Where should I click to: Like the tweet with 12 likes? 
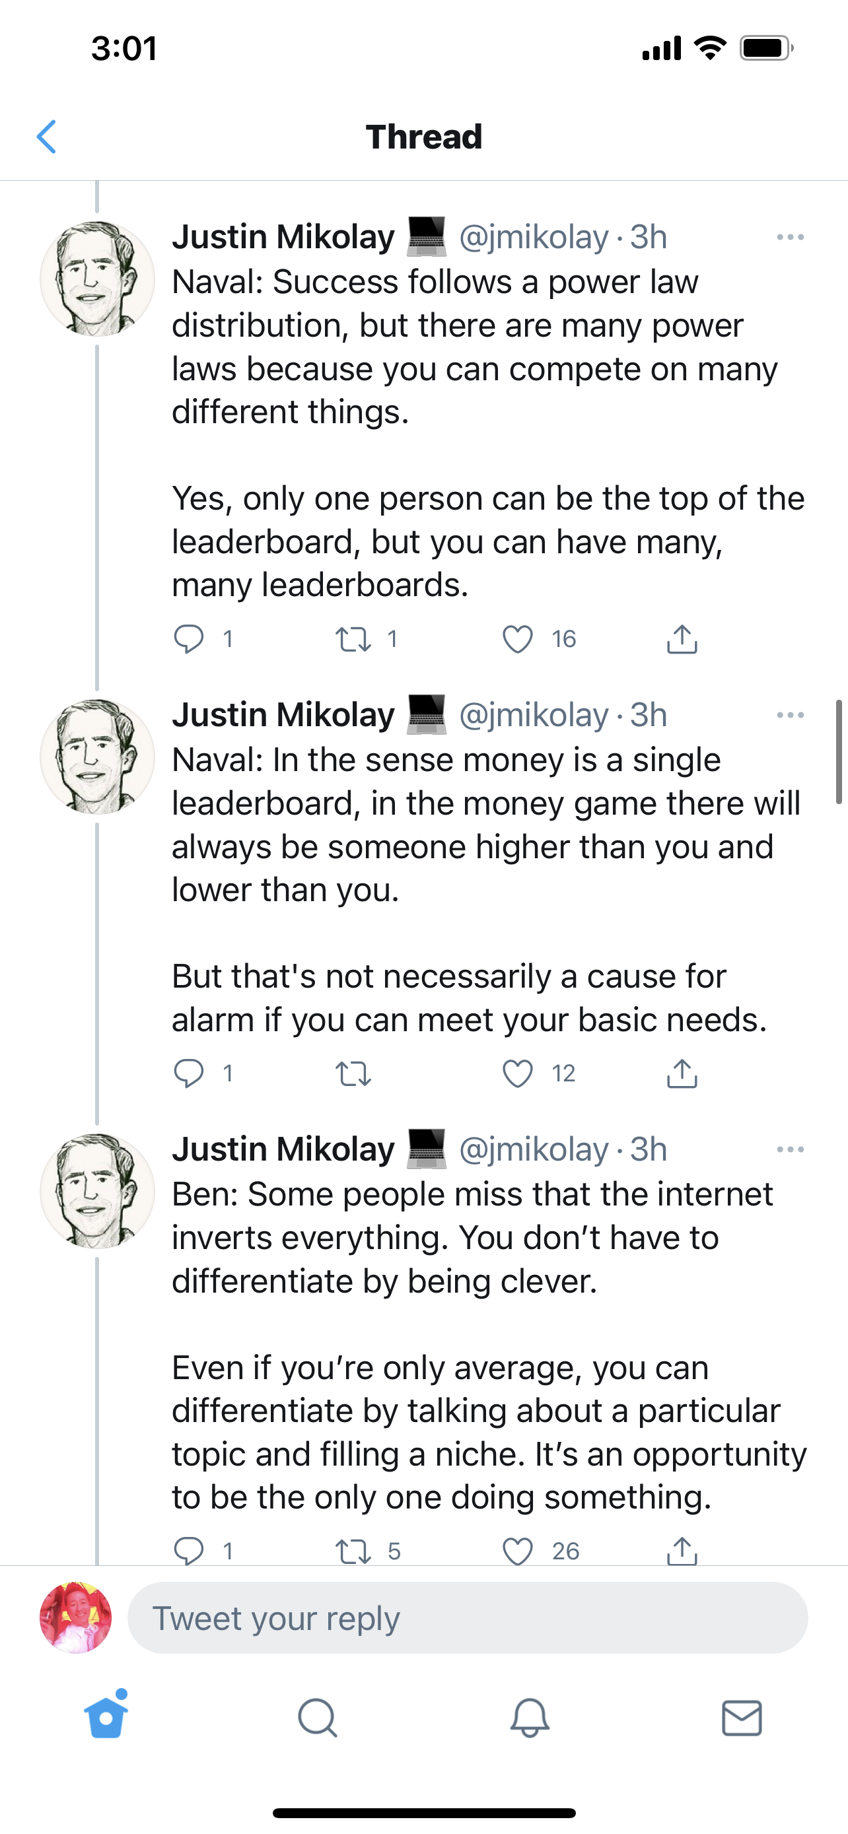pos(518,1073)
